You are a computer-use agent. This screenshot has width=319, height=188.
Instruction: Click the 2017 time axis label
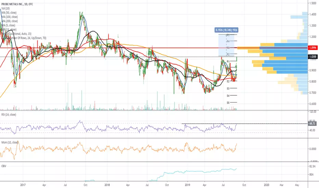pyautogui.click(x=23, y=185)
